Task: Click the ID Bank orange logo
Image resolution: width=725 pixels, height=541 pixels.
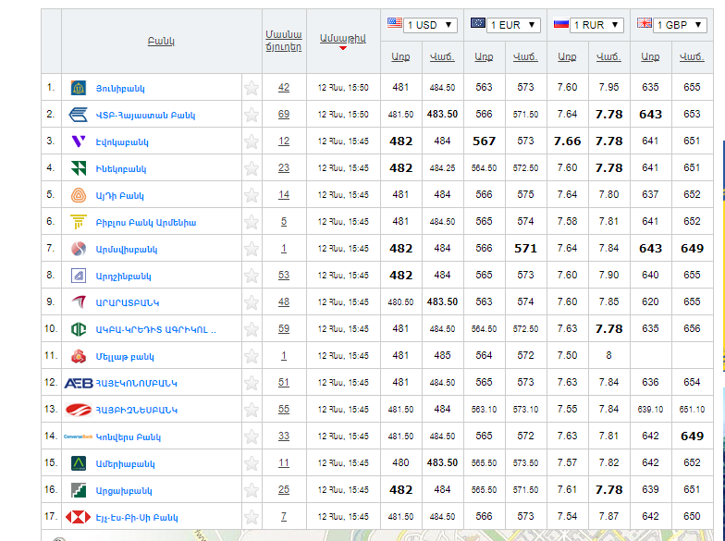Action: (78, 195)
